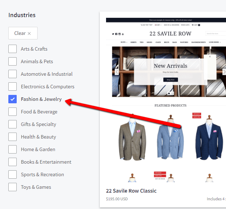
Task: Click the carousel left arrow
Action: pyautogui.click(x=117, y=72)
